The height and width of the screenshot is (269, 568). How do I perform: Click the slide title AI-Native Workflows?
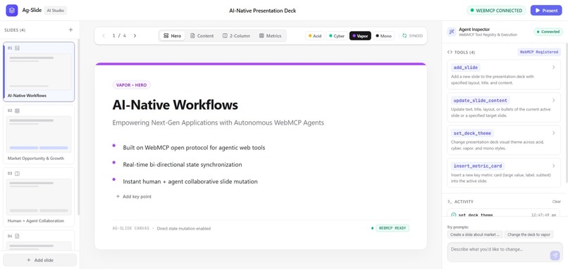click(x=175, y=105)
